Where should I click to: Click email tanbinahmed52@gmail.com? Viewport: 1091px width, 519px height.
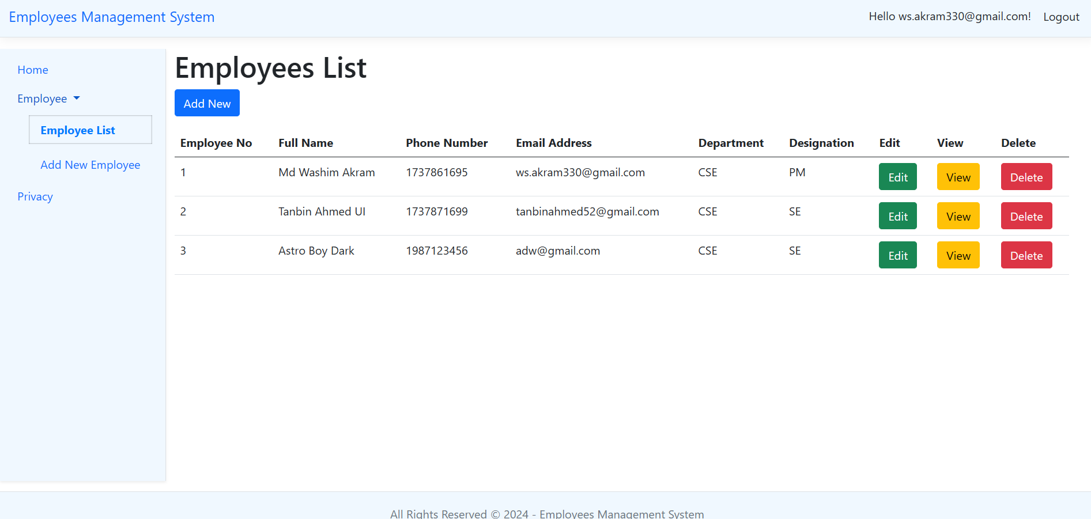[x=587, y=211]
